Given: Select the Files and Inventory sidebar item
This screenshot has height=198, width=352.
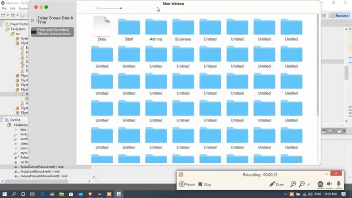Looking at the screenshot, I should click(52, 32).
